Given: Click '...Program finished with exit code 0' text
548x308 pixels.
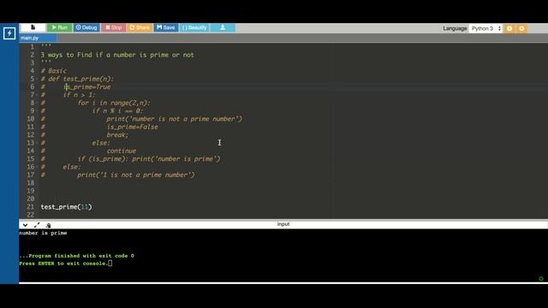Looking at the screenshot, I should pyautogui.click(x=76, y=256).
